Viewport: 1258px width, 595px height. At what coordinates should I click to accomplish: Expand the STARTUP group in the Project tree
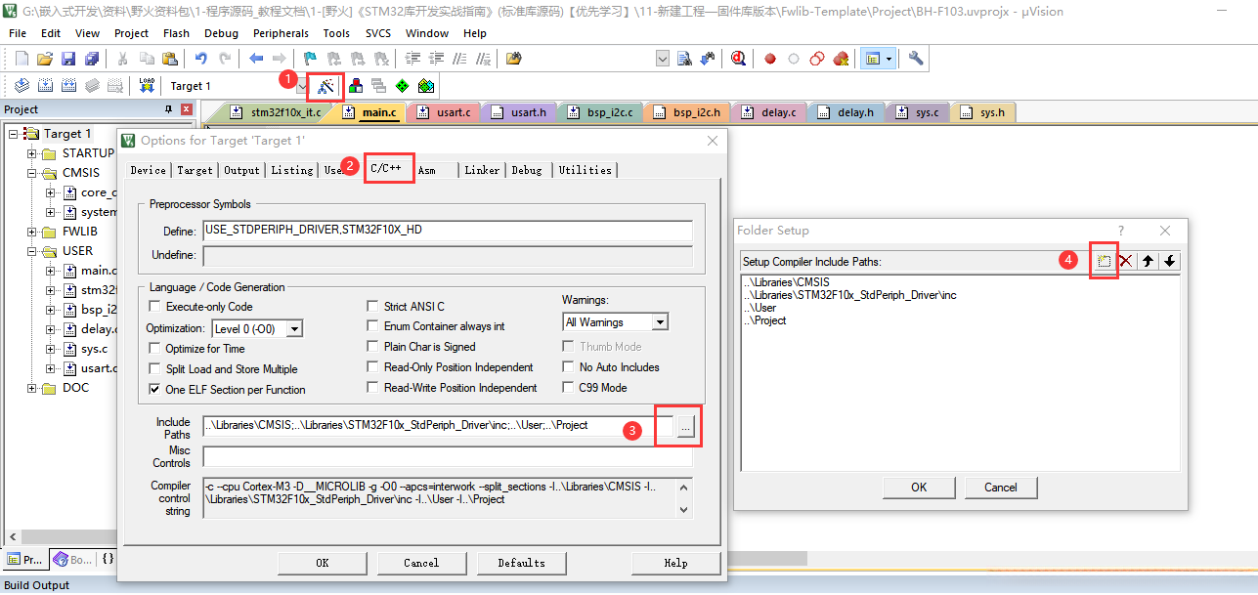[x=31, y=153]
